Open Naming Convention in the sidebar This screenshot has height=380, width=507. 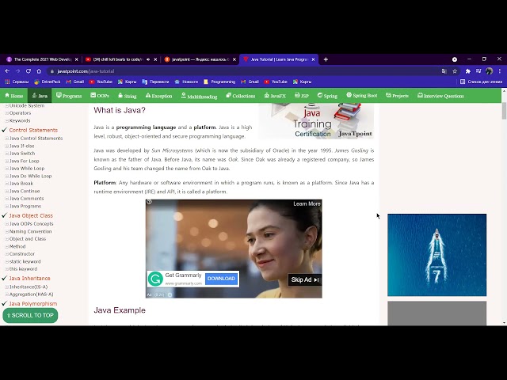(30, 232)
